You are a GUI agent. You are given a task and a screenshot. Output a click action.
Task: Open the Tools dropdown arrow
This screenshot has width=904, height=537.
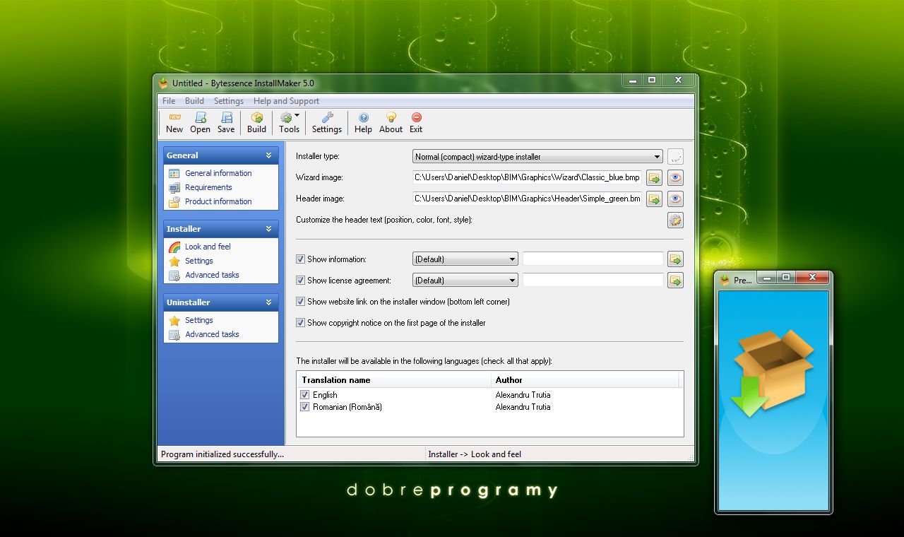[297, 115]
